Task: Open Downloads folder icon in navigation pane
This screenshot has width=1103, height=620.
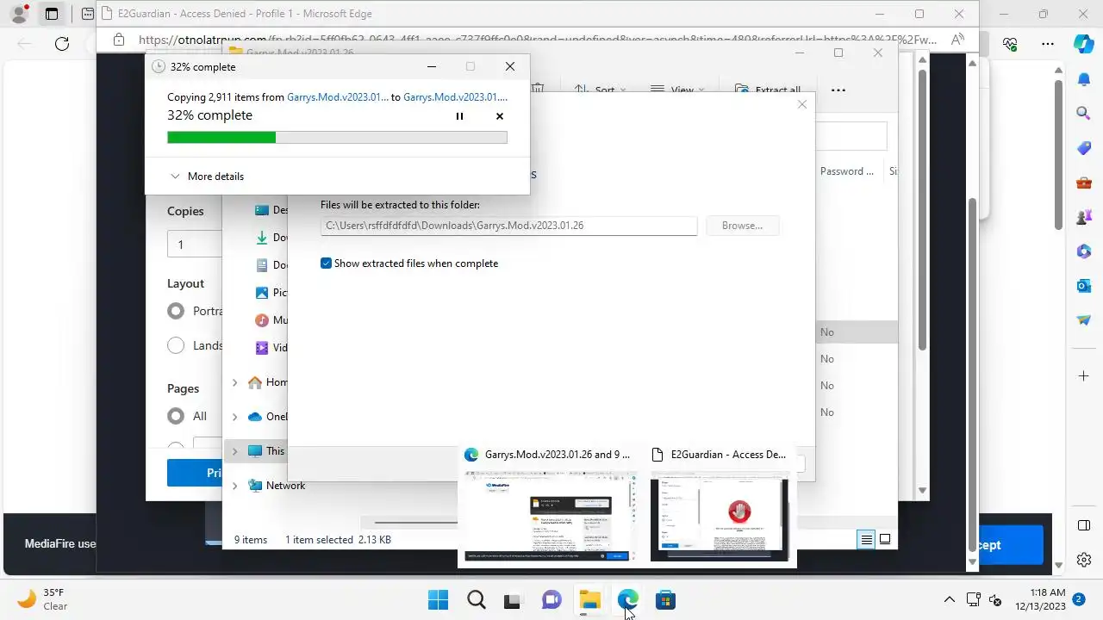Action: coord(262,238)
